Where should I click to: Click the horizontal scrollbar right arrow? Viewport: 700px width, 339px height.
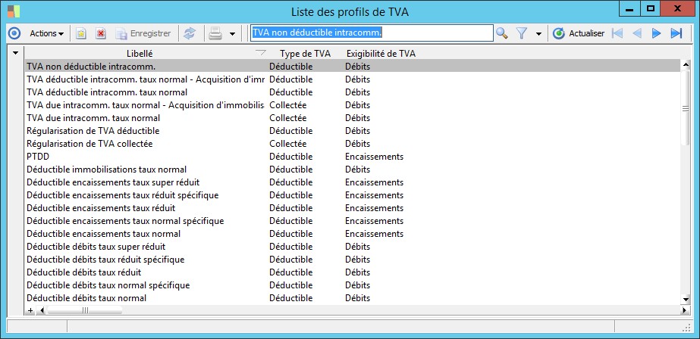pos(684,310)
